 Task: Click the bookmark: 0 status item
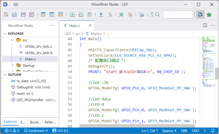point(36,131)
